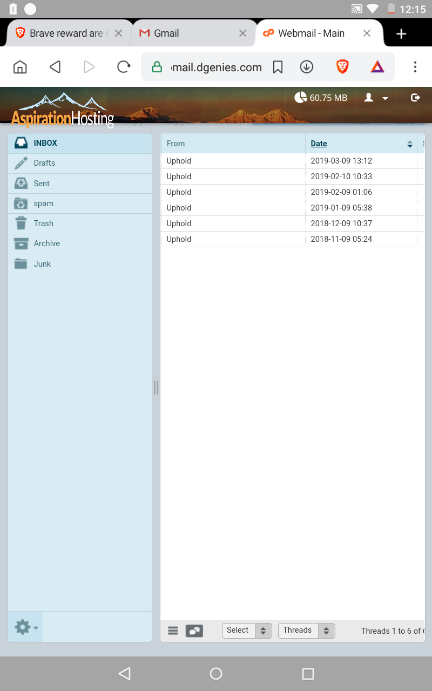Close the Gmail tab
The height and width of the screenshot is (691, 432).
pos(243,33)
